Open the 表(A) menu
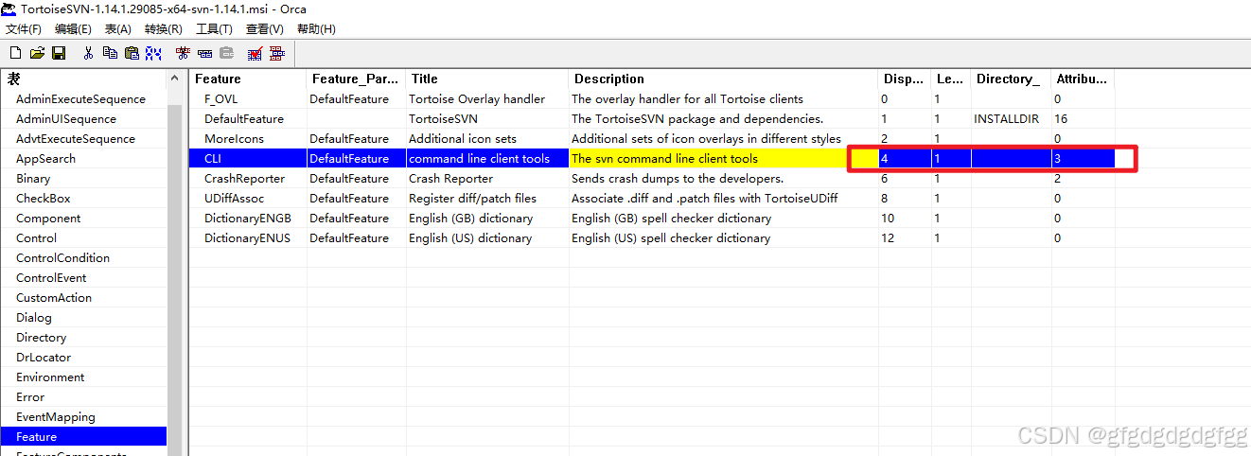 tap(118, 29)
